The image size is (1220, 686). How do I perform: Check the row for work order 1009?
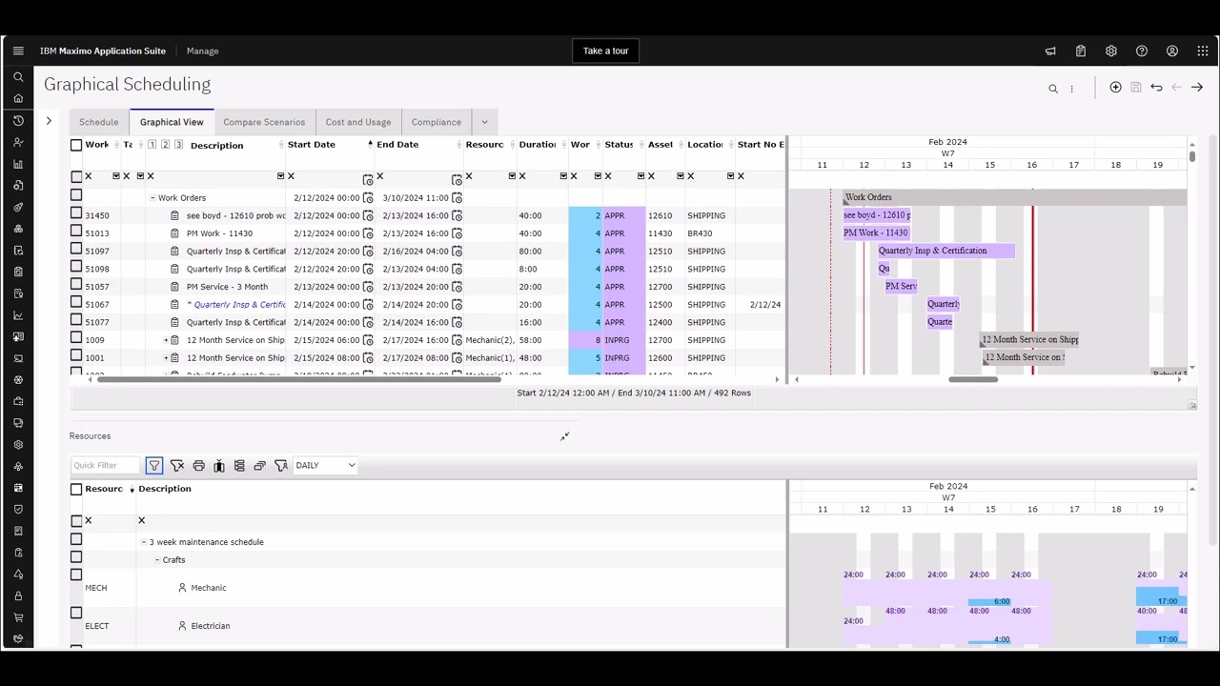click(x=76, y=338)
